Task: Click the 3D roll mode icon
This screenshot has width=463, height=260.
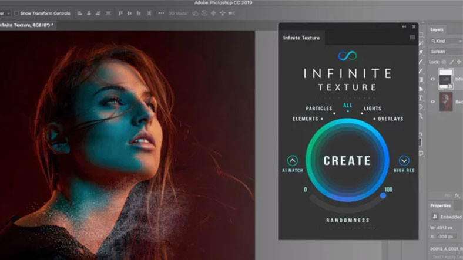Action: [x=204, y=13]
